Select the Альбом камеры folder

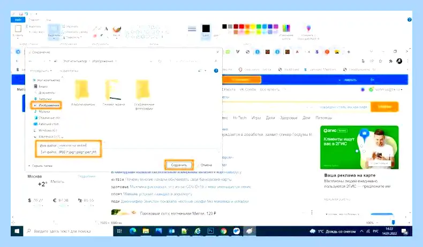82,92
